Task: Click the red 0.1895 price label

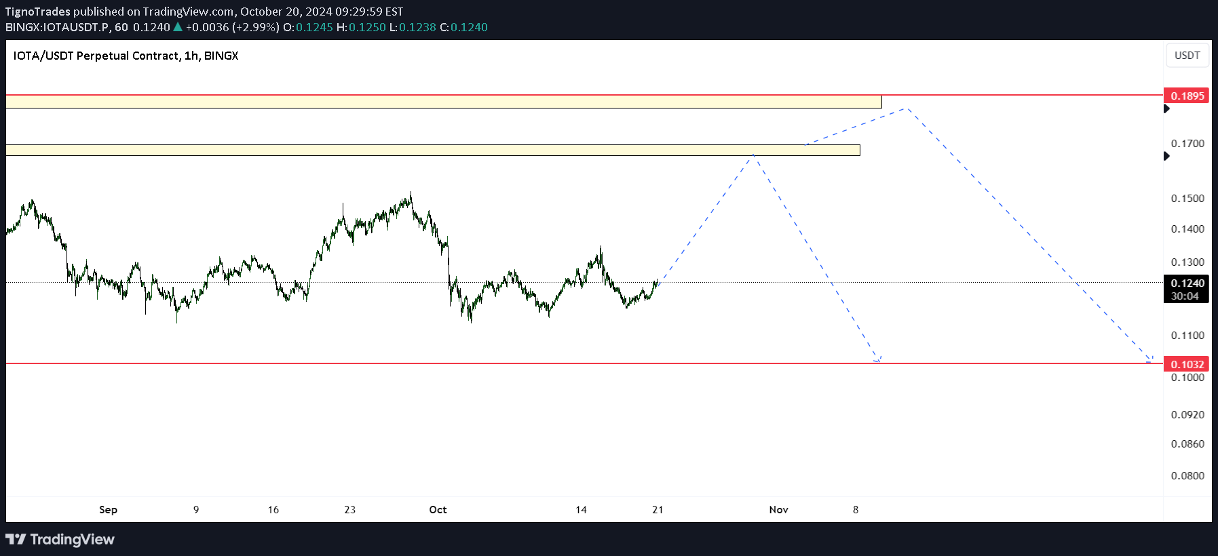Action: [1187, 96]
